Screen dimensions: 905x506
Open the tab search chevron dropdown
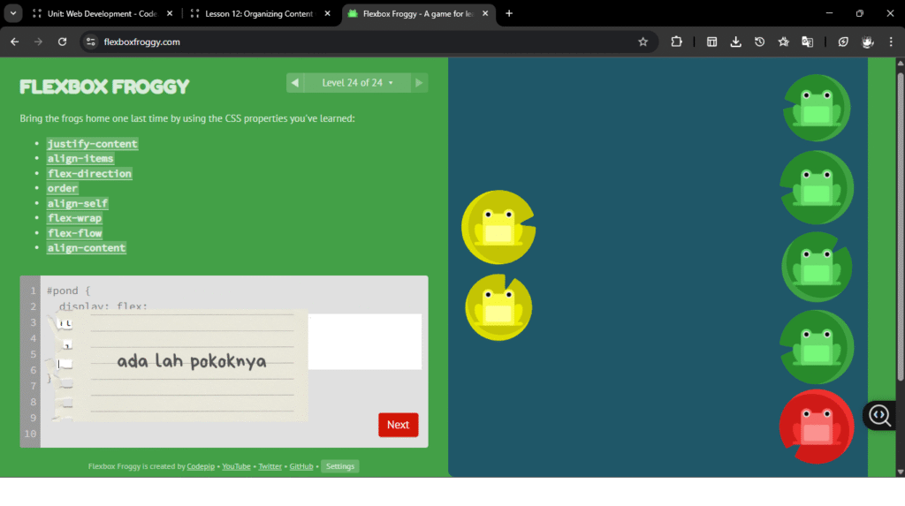tap(13, 13)
